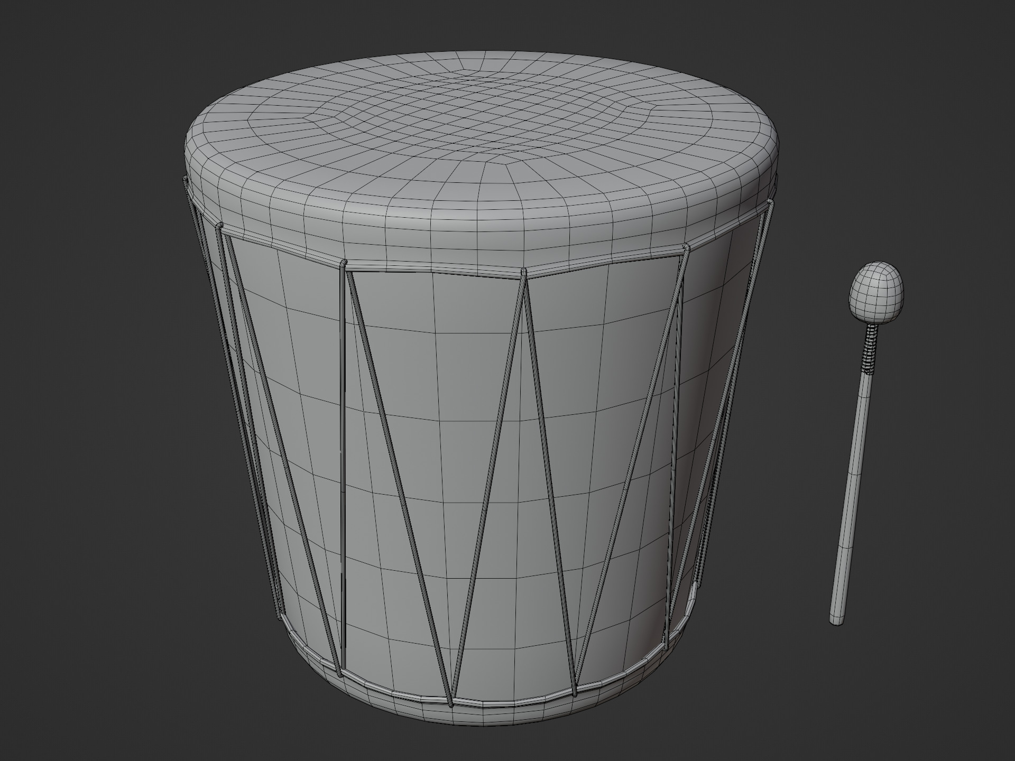
Task: Select the coiled wrap below the mallet head
Action: point(869,350)
